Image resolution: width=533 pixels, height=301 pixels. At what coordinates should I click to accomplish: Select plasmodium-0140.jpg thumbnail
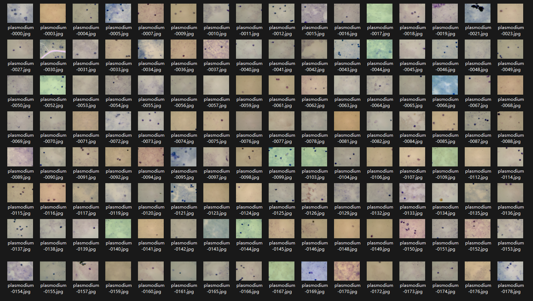118,229
